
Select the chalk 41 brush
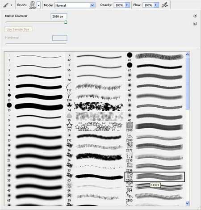(155, 57)
